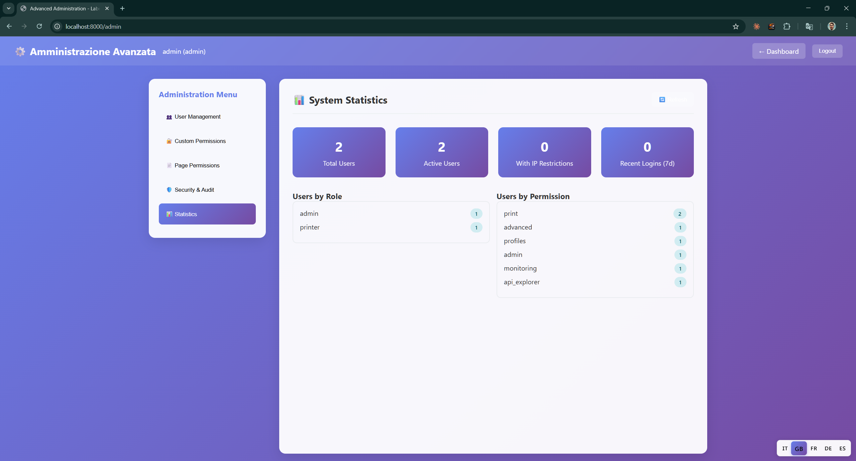Switch language to FR
Screen dimensions: 856x461
814,448
